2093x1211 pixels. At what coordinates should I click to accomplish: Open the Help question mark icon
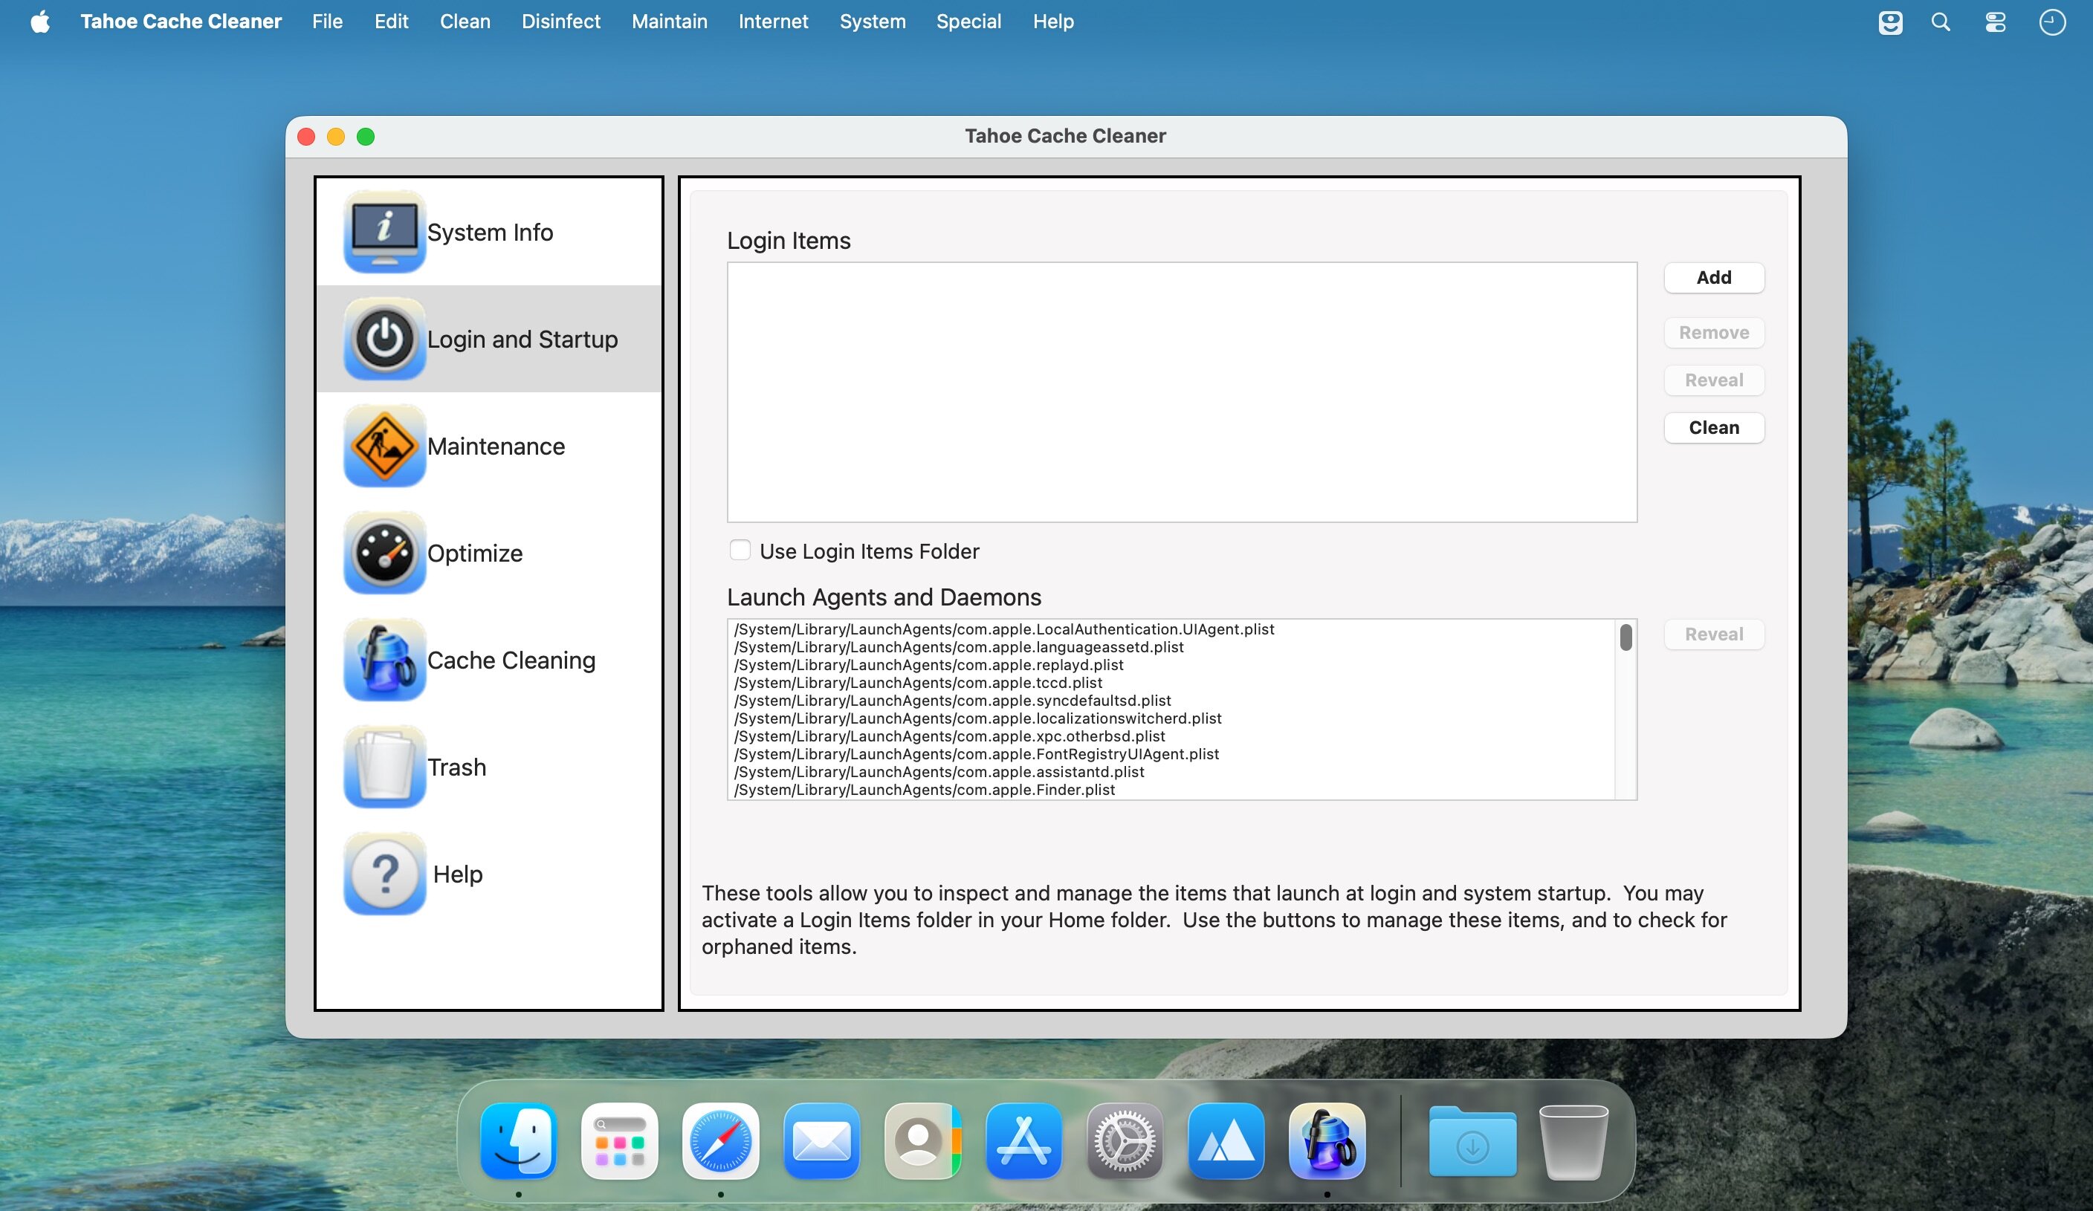[384, 874]
